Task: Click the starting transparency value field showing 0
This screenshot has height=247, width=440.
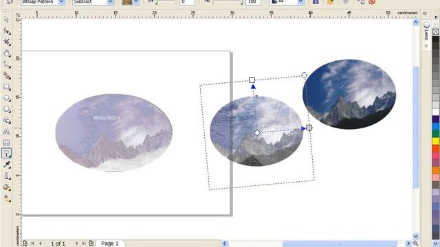Action: [x=187, y=2]
